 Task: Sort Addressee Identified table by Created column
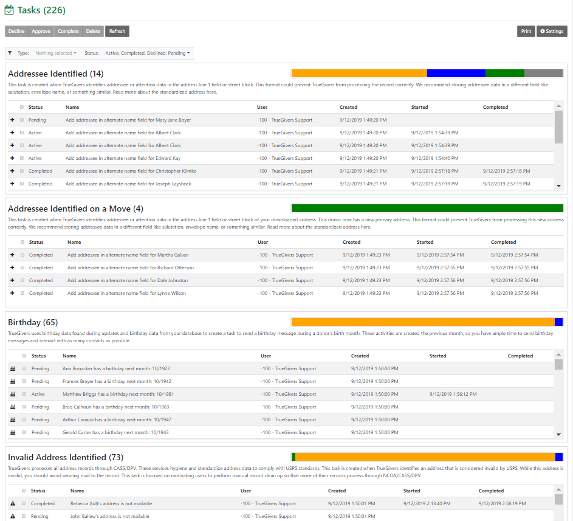[348, 107]
